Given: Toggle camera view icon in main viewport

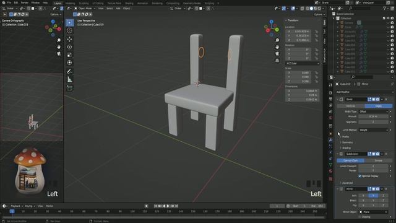Looking at the screenshot, I should [277, 54].
